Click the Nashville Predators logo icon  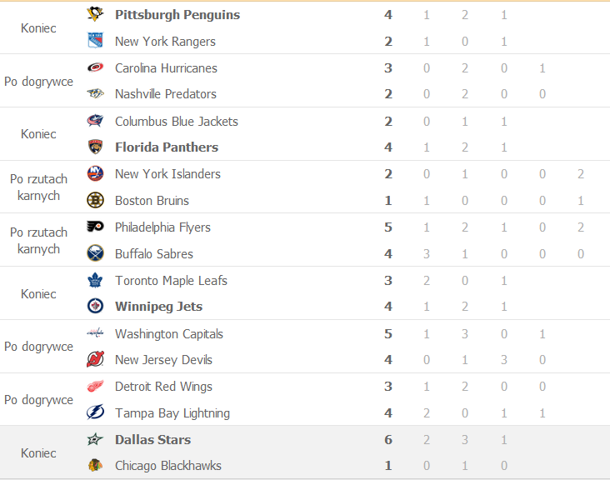click(x=95, y=93)
